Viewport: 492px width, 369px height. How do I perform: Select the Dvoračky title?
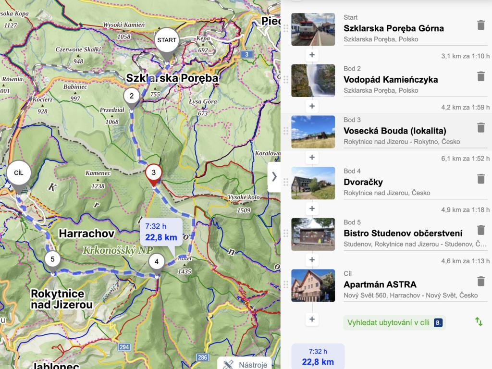click(x=363, y=182)
